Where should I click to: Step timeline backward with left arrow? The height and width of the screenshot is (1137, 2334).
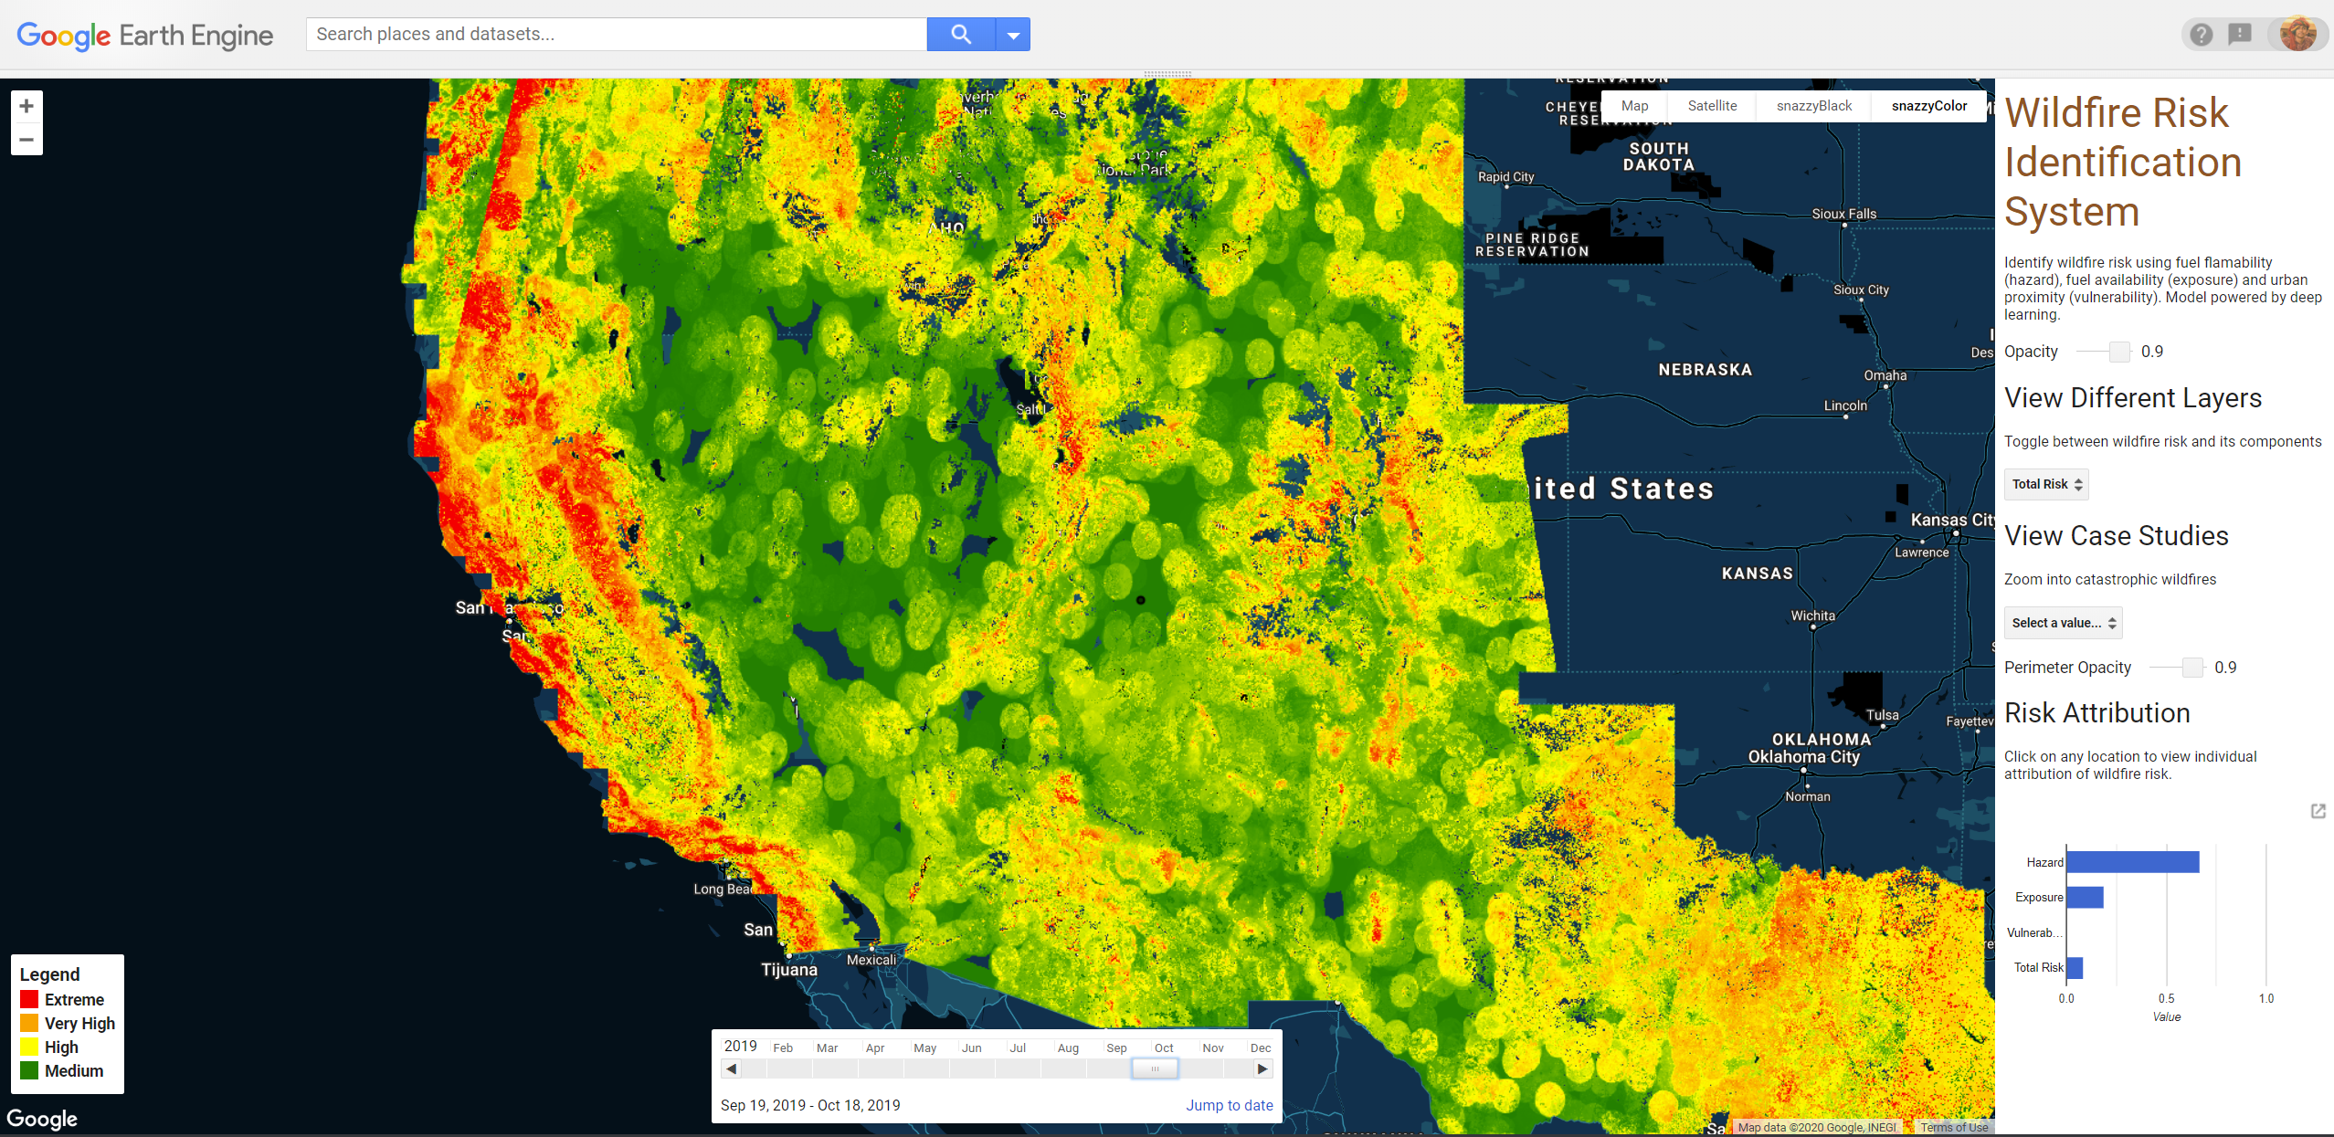pyautogui.click(x=732, y=1069)
